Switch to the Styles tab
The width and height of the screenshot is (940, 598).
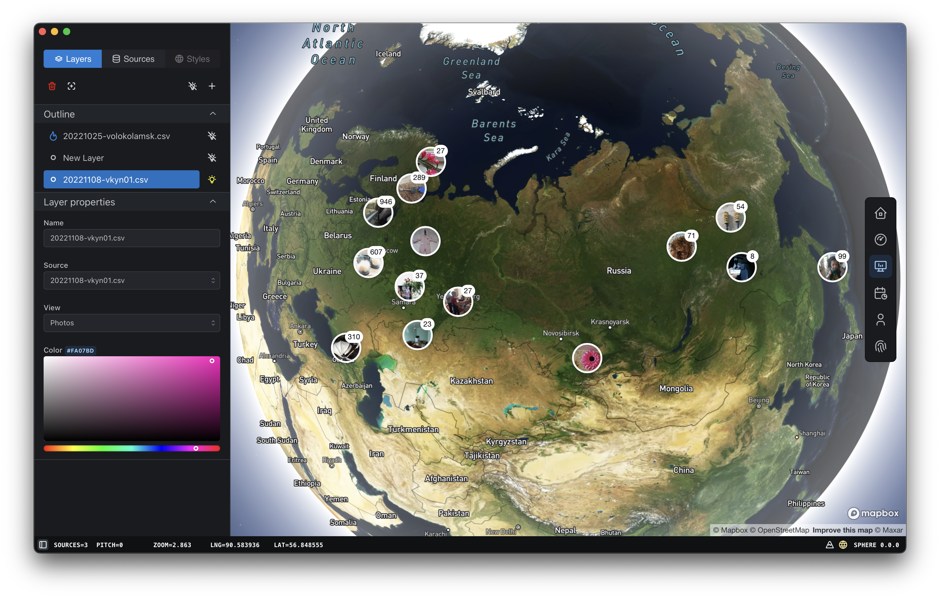coord(192,59)
